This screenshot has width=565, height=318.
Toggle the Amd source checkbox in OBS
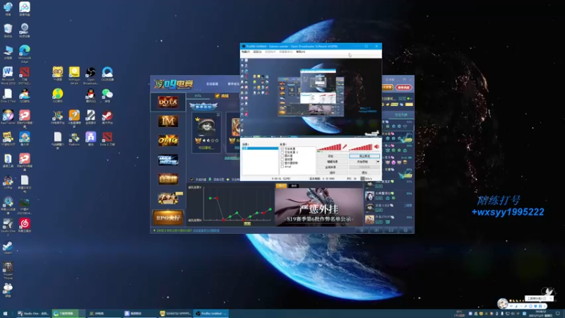point(282,167)
